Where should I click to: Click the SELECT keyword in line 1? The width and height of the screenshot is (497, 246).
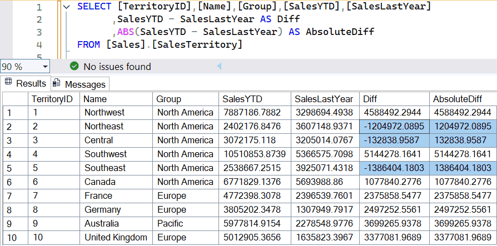point(95,7)
